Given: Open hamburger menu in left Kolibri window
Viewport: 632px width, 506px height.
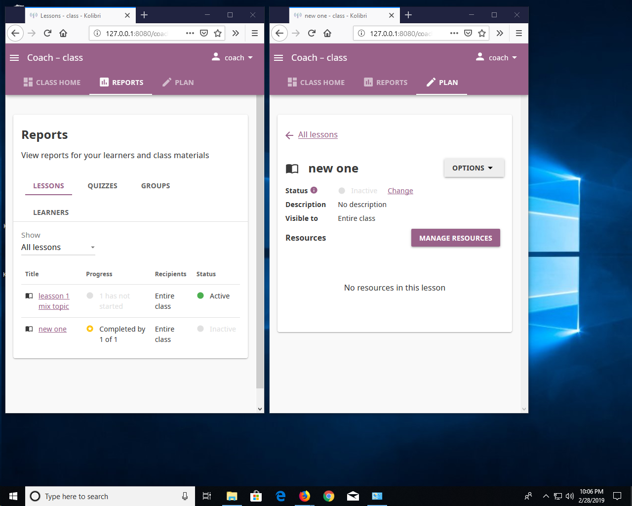Looking at the screenshot, I should pyautogui.click(x=14, y=58).
